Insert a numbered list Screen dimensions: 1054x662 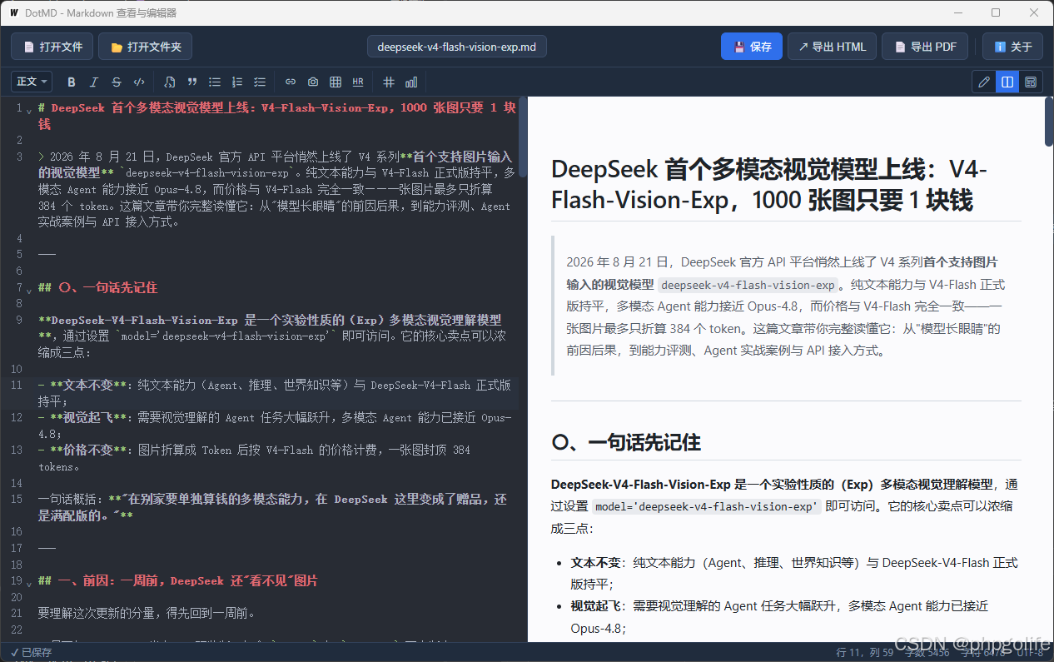coord(237,82)
